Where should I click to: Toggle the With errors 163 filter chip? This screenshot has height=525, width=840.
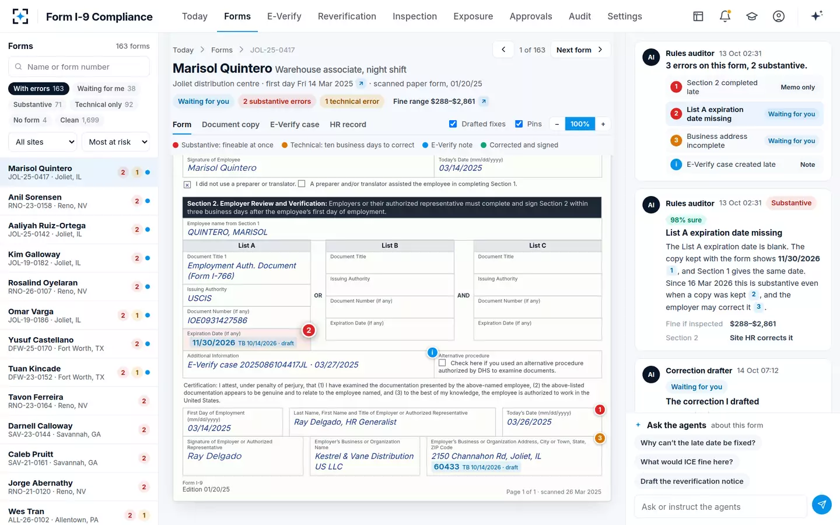[x=38, y=89]
